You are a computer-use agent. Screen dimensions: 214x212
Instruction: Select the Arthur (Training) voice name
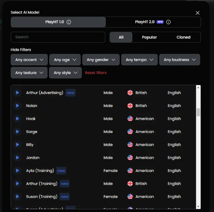click(x=42, y=184)
